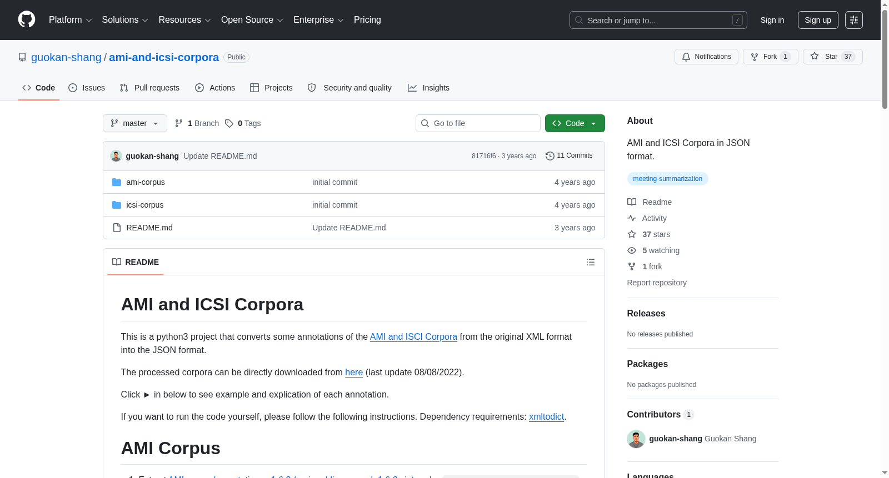Open the Pricing page
The image size is (889, 478).
tap(367, 20)
